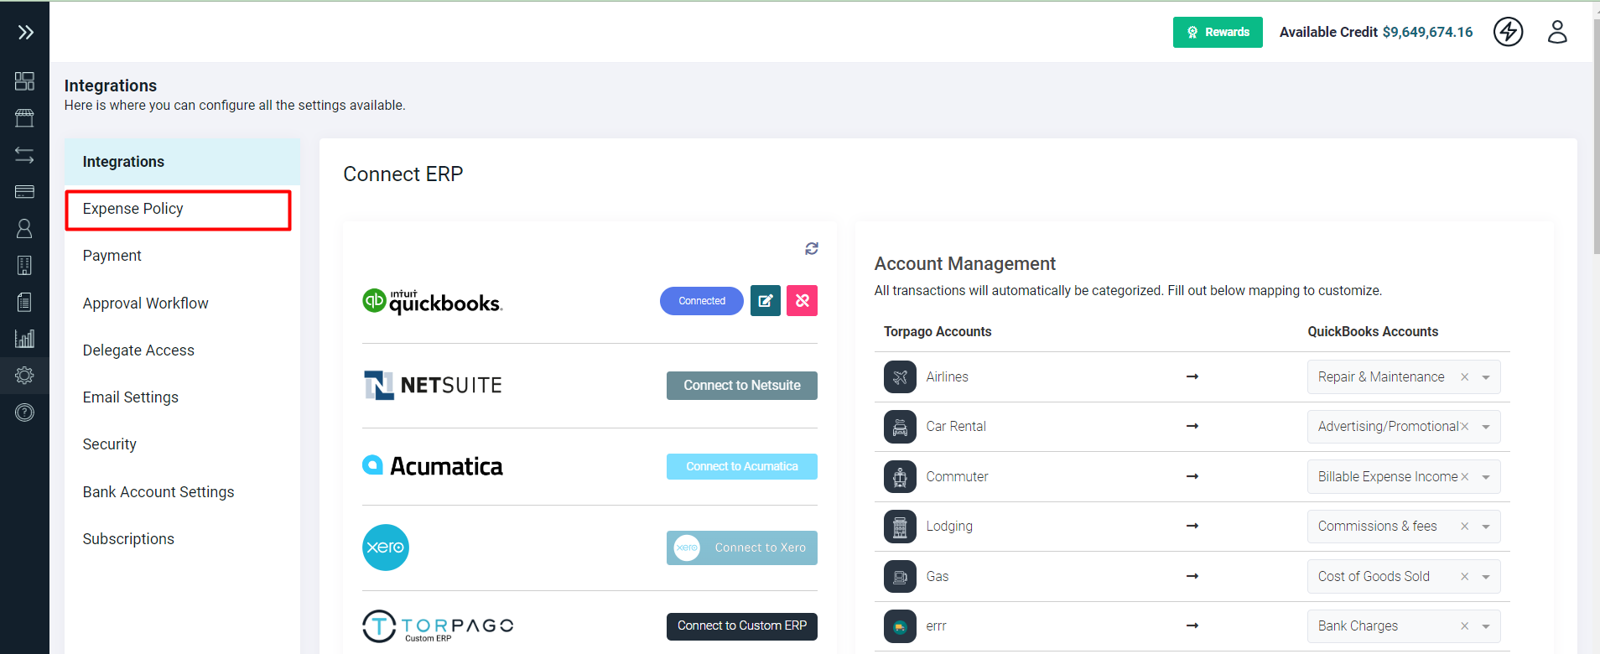
Task: Click the Xero logo
Action: coord(386,548)
